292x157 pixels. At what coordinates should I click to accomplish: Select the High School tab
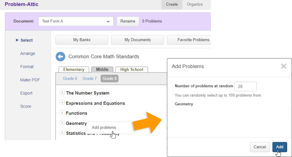[x=132, y=70]
